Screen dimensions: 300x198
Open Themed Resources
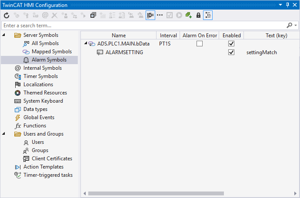45,92
